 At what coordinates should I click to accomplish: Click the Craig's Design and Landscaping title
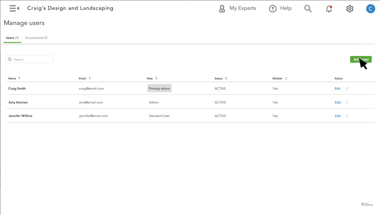70,8
